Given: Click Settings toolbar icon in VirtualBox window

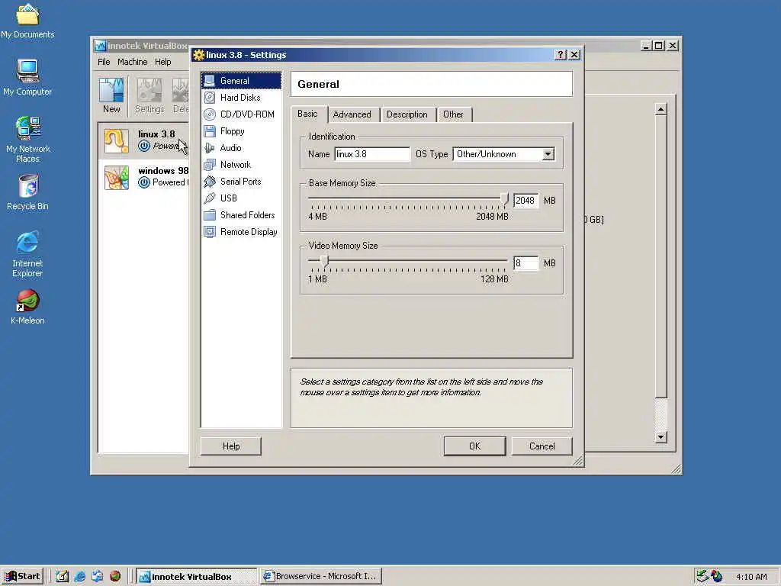Looking at the screenshot, I should [x=149, y=95].
